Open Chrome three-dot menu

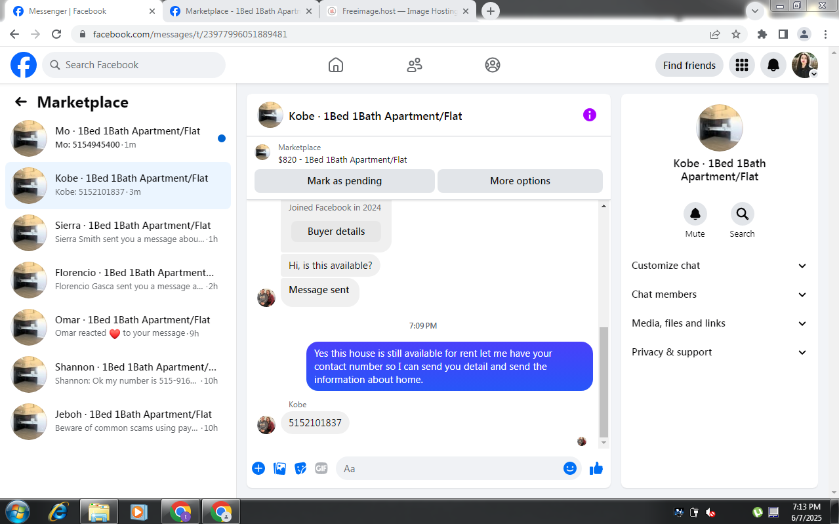[x=825, y=34]
